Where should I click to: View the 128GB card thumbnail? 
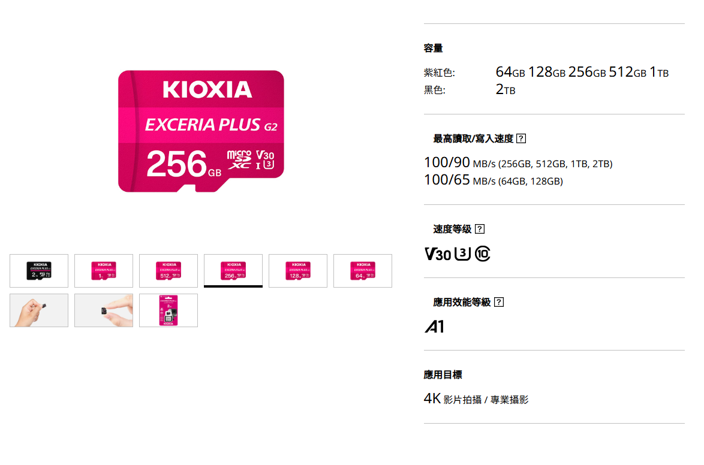click(298, 271)
